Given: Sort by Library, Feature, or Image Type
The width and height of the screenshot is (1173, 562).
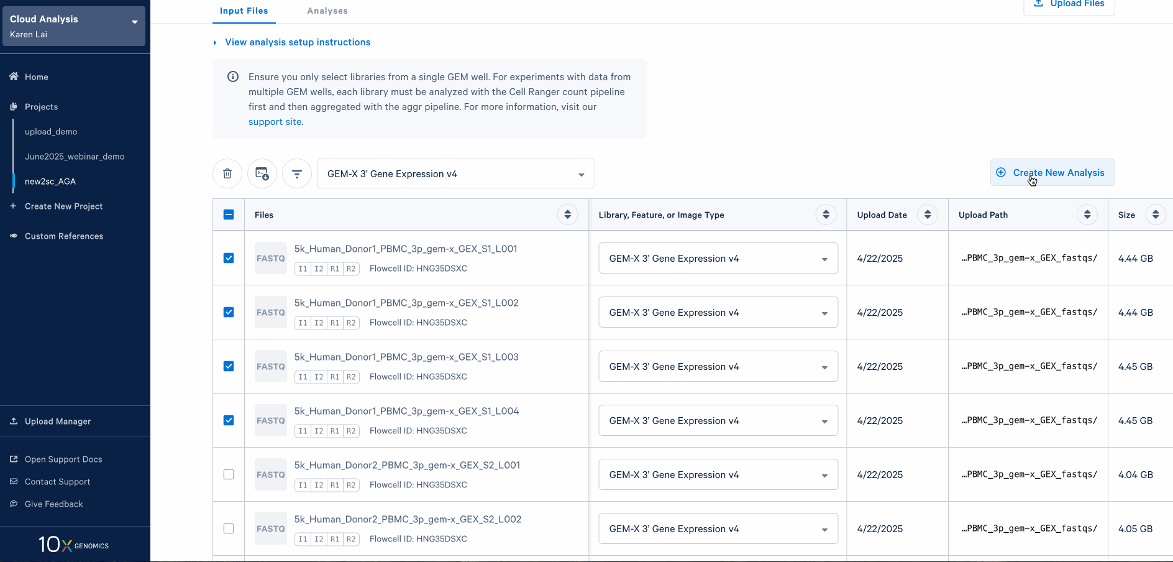Looking at the screenshot, I should [826, 214].
